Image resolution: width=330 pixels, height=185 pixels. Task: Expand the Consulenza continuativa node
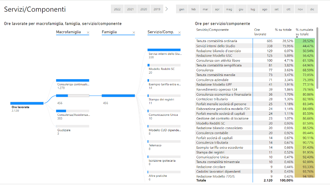pos(73,81)
